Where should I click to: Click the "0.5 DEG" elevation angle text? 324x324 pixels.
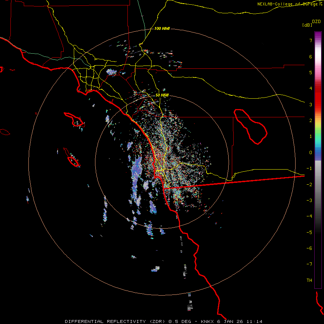(x=180, y=321)
